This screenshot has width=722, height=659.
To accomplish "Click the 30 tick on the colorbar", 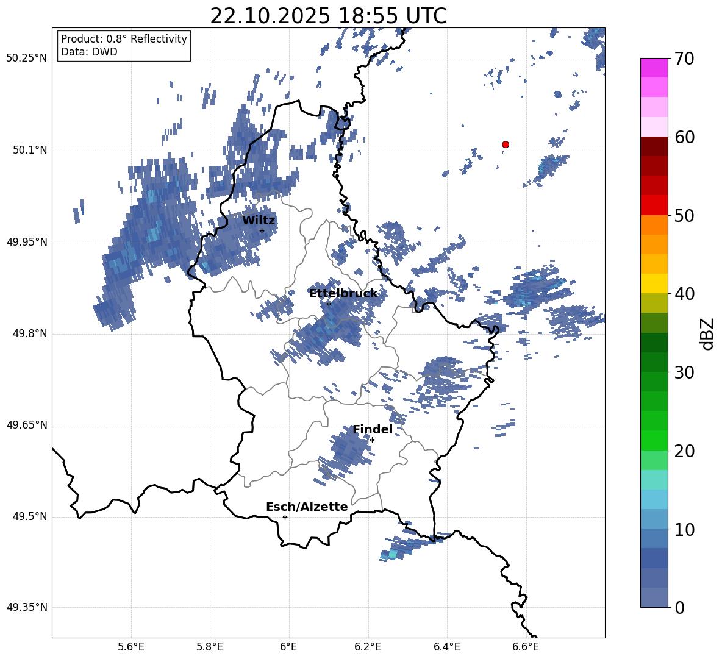I will click(x=684, y=372).
